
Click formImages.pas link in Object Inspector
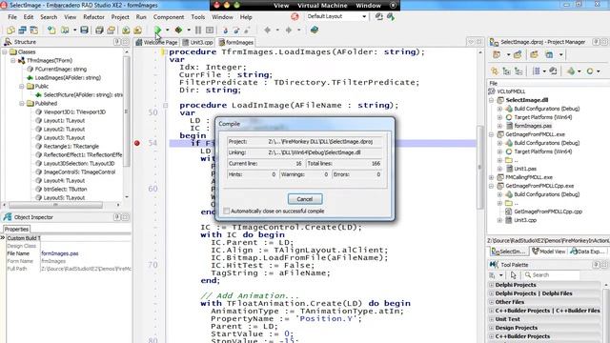(x=60, y=253)
